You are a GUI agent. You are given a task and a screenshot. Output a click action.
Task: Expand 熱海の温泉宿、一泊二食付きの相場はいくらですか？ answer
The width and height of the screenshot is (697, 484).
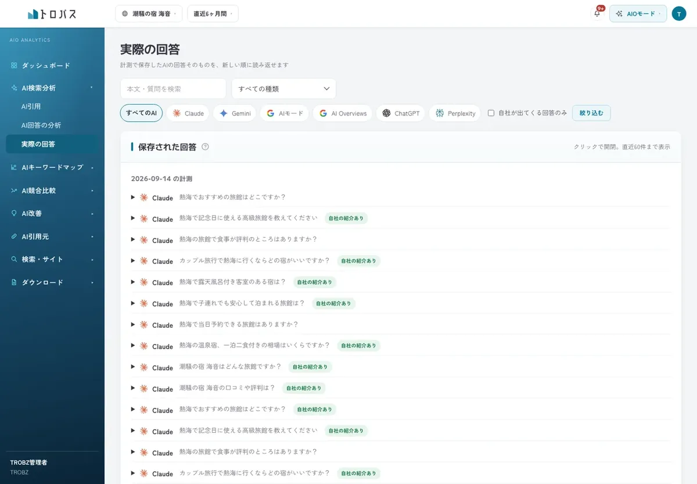point(401,346)
